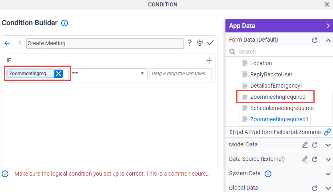The height and width of the screenshot is (192, 333).
Task: Copy path using the link icon
Action: (327, 132)
